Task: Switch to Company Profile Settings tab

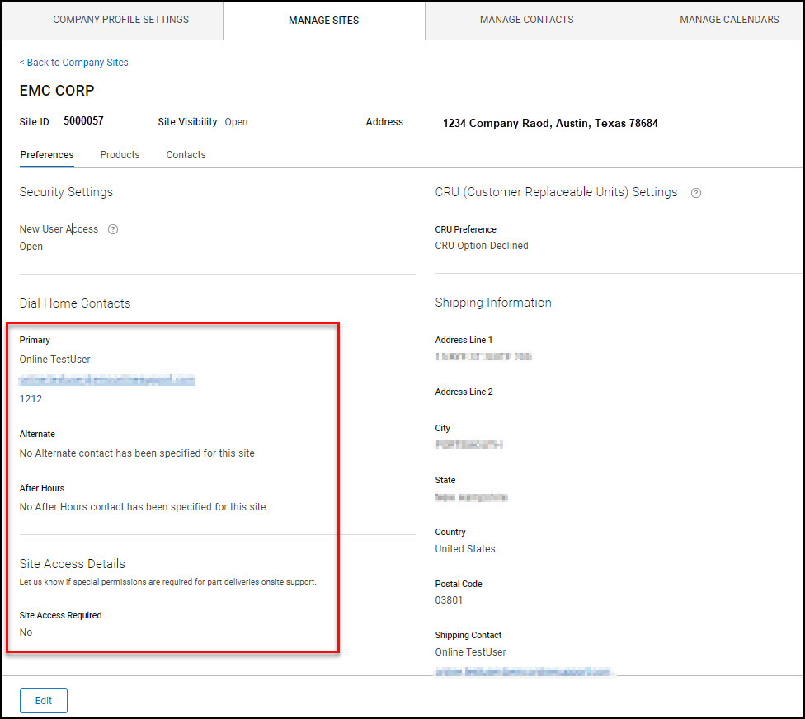Action: click(x=120, y=20)
